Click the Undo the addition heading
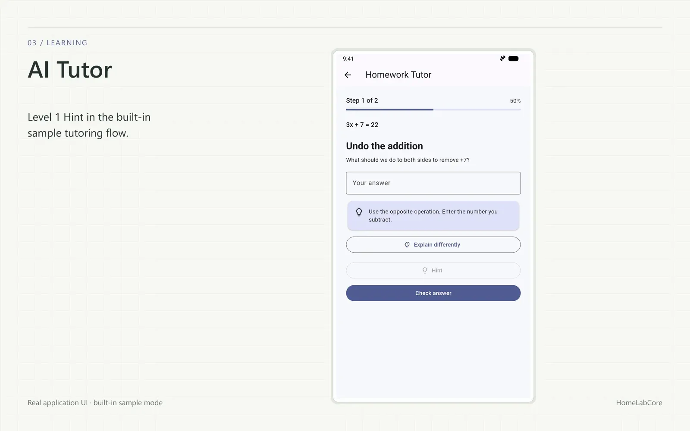This screenshot has width=690, height=431. [x=385, y=146]
